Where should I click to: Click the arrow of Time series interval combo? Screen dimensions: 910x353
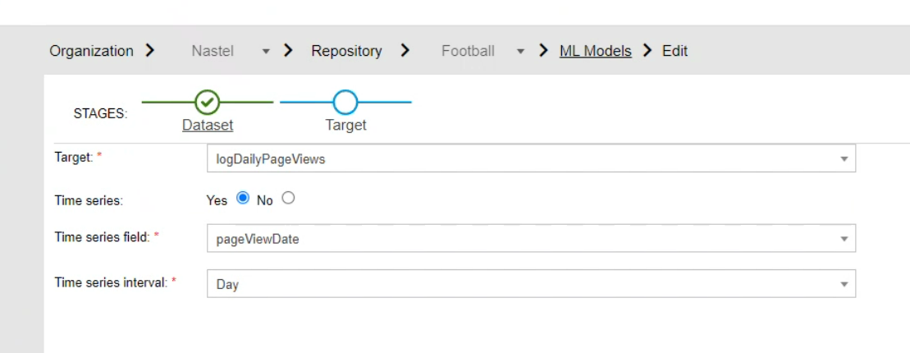click(844, 285)
